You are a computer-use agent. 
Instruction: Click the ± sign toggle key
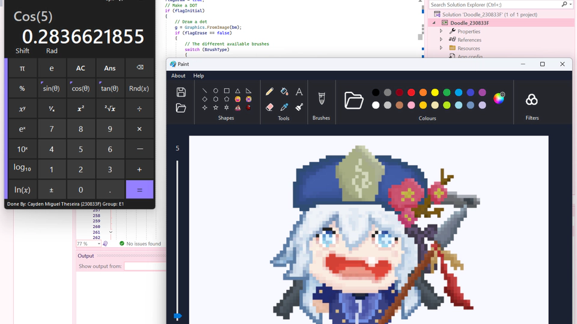51,190
